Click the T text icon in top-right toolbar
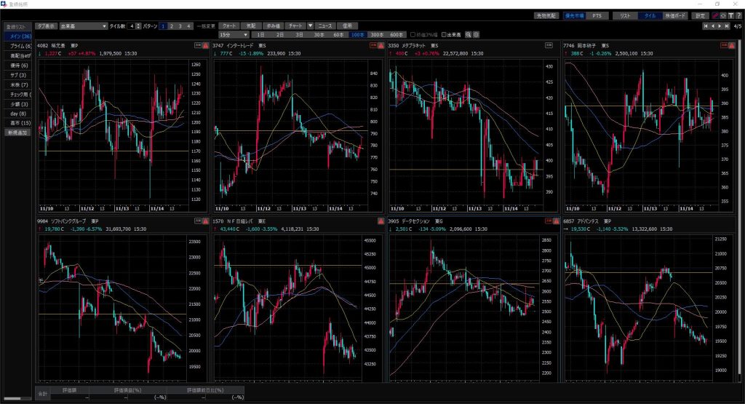Viewport: 745px width, 404px height. click(731, 15)
